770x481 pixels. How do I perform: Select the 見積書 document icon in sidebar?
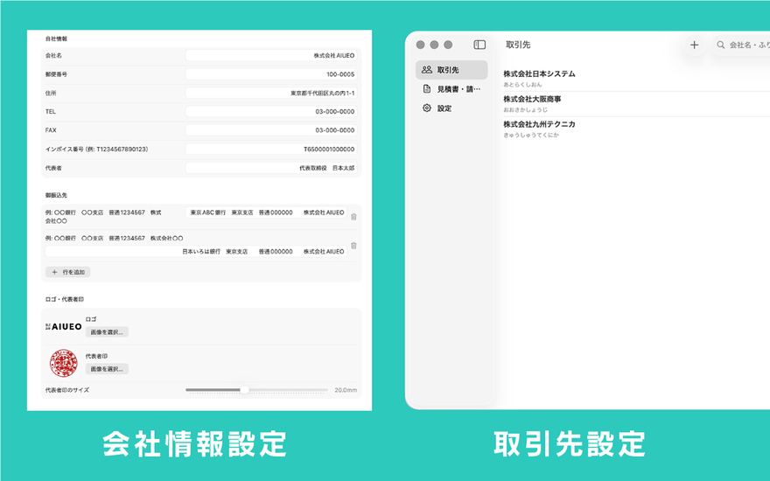coord(427,89)
